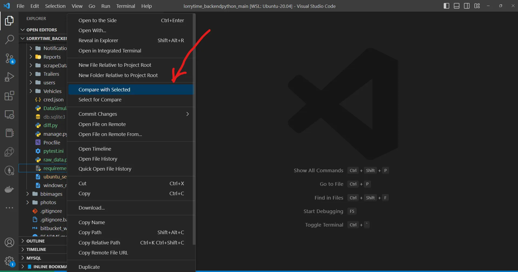Open the Extensions view
This screenshot has width=518, height=272.
tap(9, 96)
